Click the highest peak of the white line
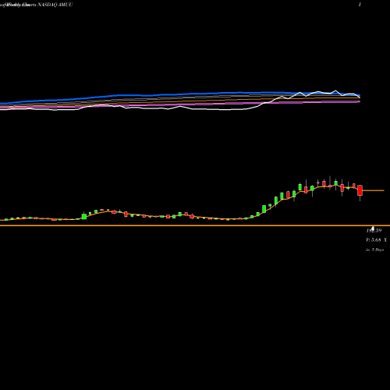 click(335, 90)
